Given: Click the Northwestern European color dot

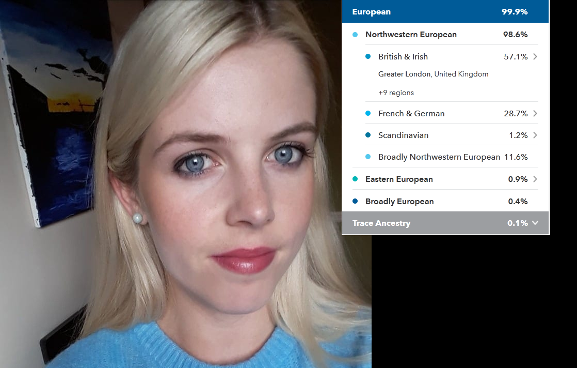Looking at the screenshot, I should coord(355,35).
